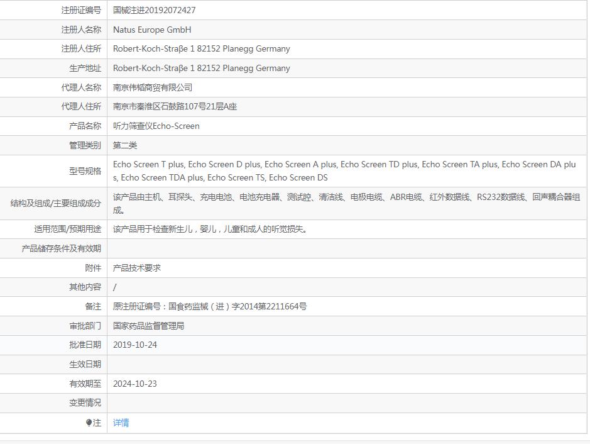Click the 生产地址 label

click(x=85, y=68)
